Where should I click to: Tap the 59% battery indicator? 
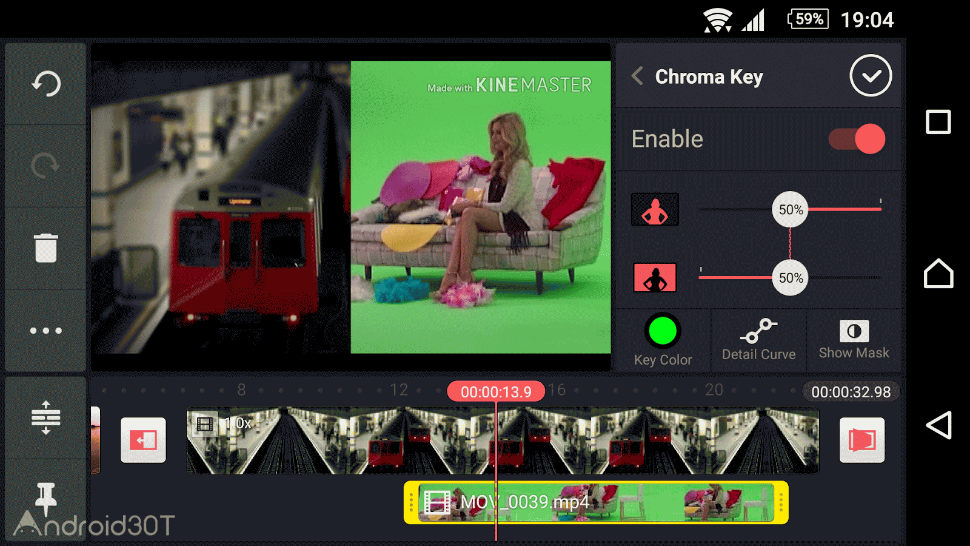tap(808, 19)
